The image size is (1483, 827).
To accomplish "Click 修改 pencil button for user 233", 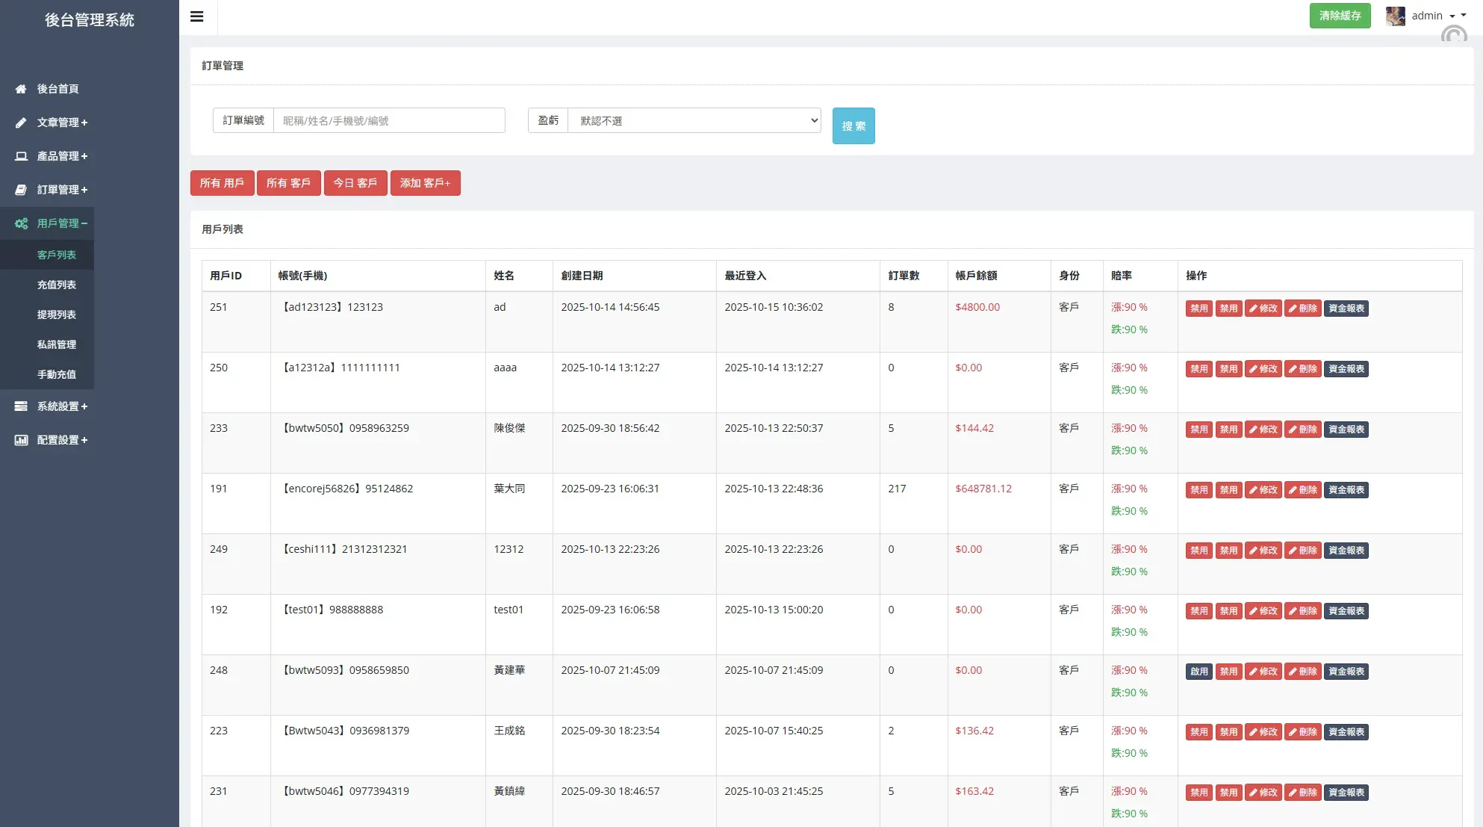I will coord(1263,430).
